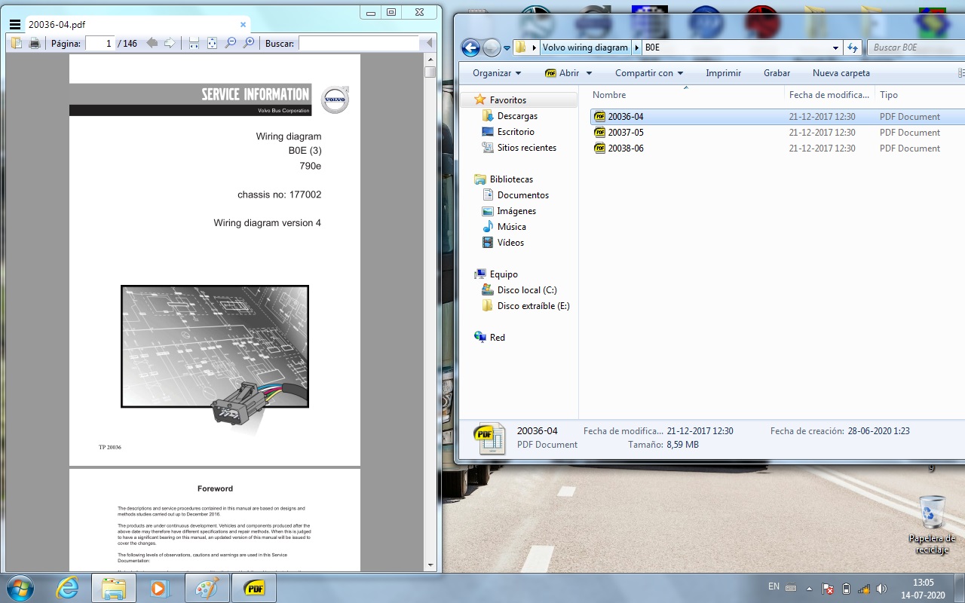The height and width of the screenshot is (603, 965).
Task: Open Música library
Action: click(511, 227)
